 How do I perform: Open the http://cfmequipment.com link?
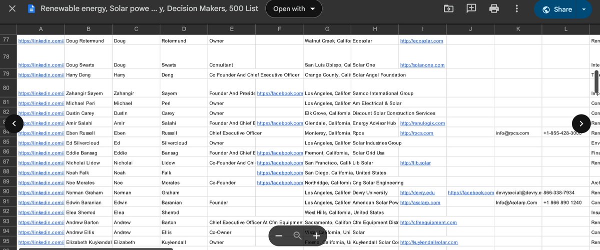(x=428, y=222)
